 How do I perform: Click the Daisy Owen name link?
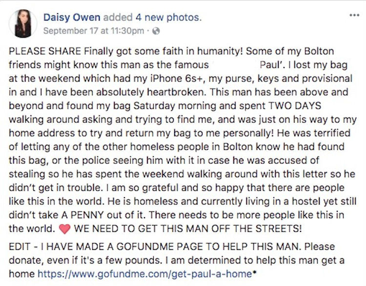click(72, 18)
